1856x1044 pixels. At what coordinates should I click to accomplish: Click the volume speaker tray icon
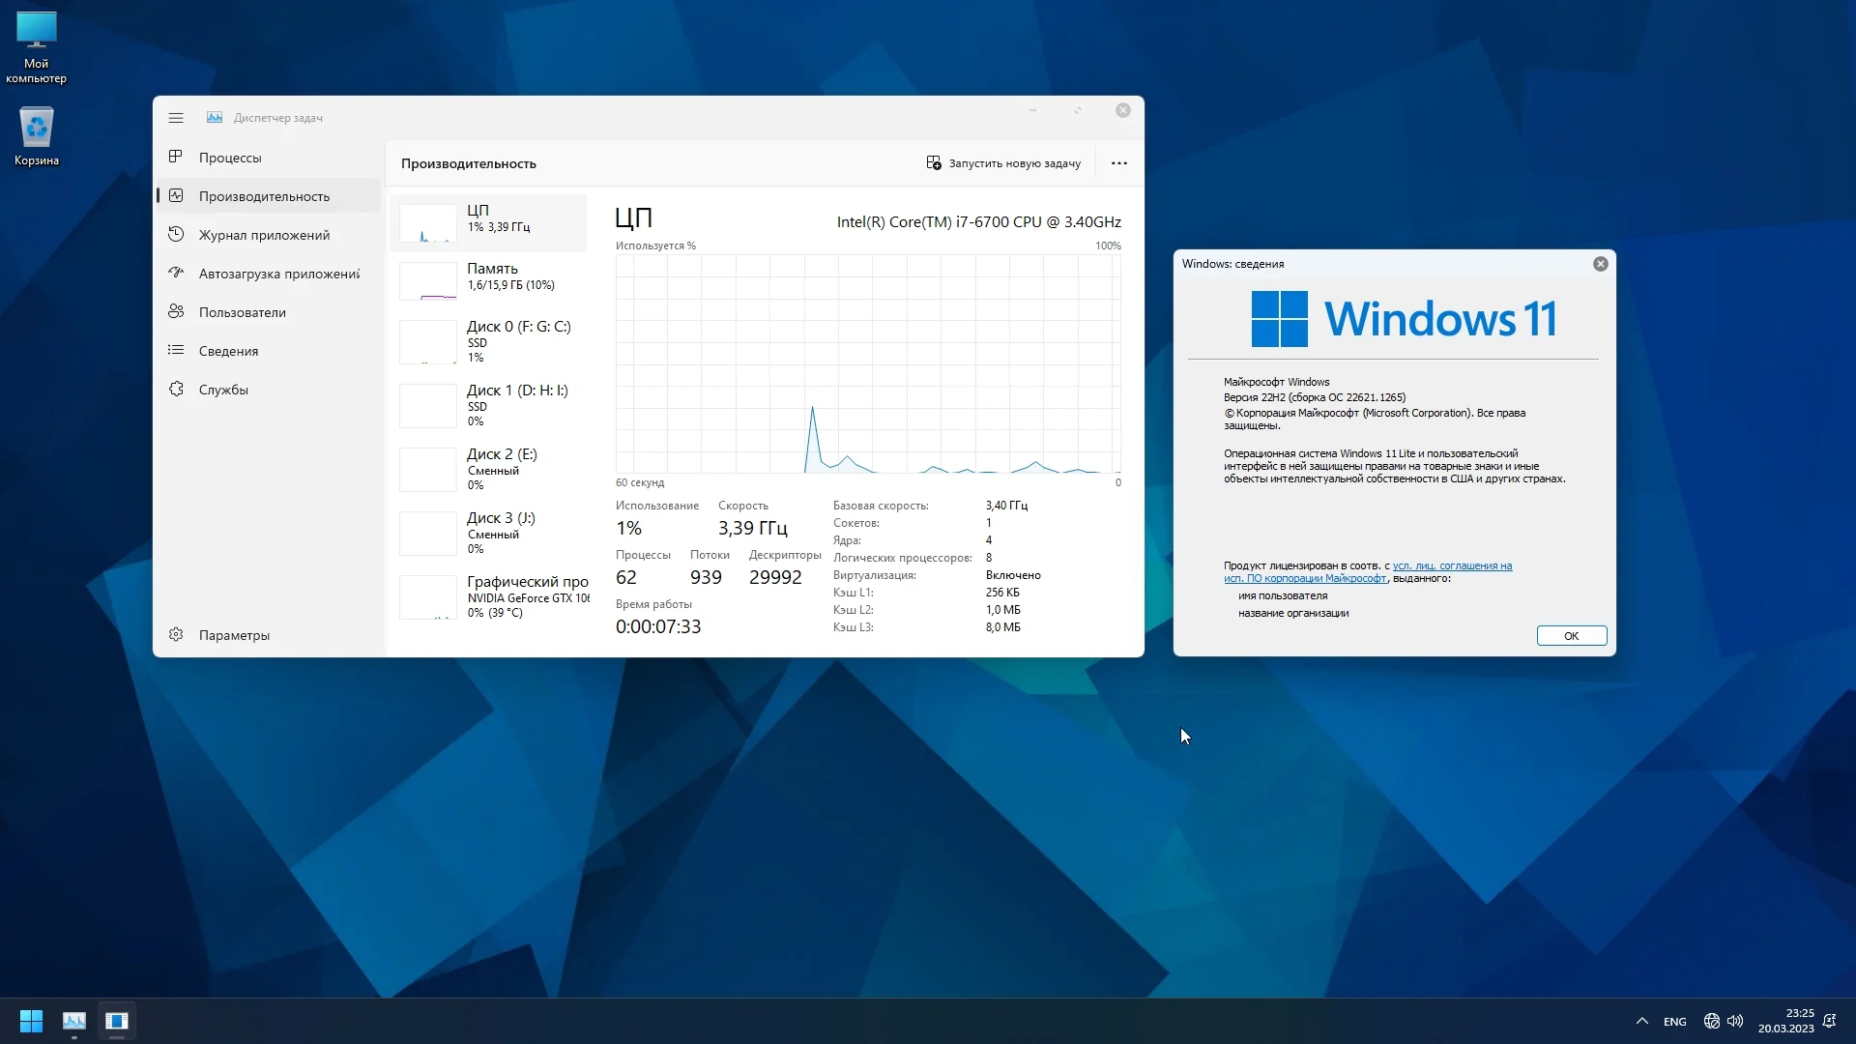1735,1021
